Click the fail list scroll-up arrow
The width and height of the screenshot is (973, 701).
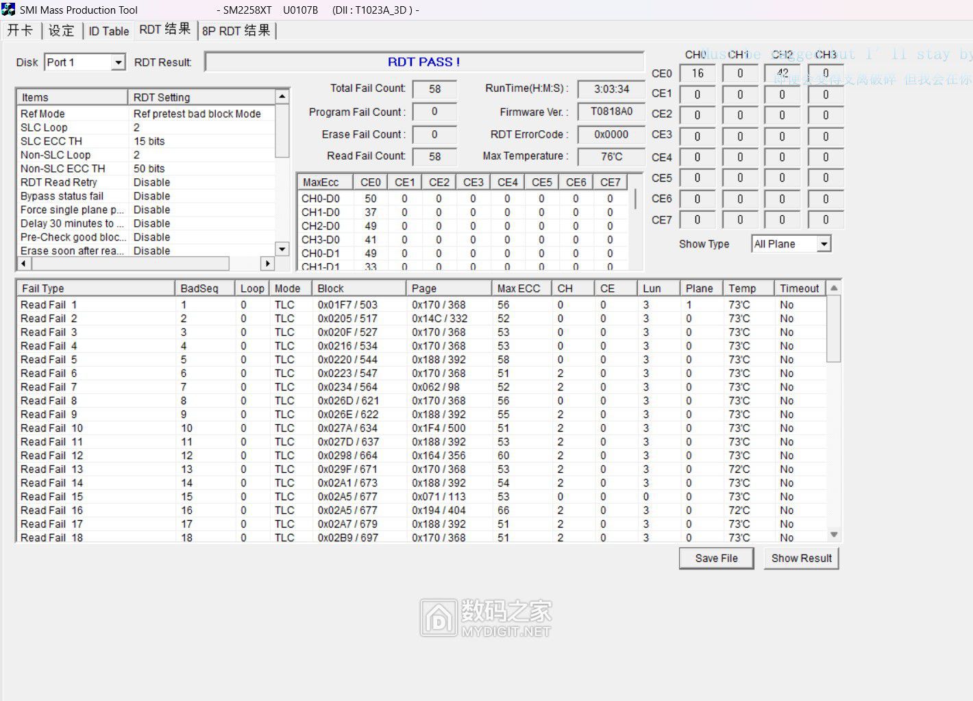(x=834, y=288)
